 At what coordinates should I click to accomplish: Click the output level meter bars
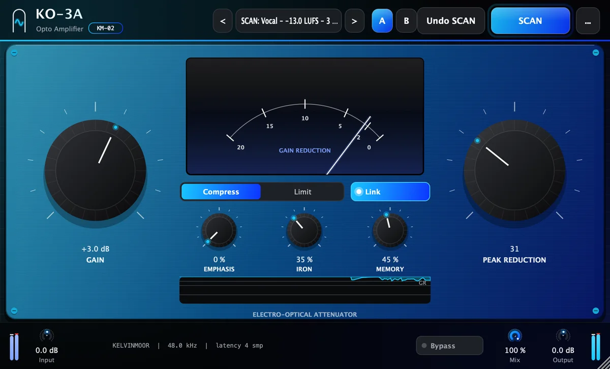point(596,347)
